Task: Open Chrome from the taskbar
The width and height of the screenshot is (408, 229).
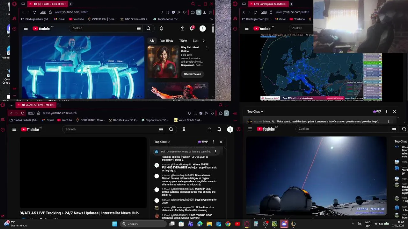Action: (228, 224)
